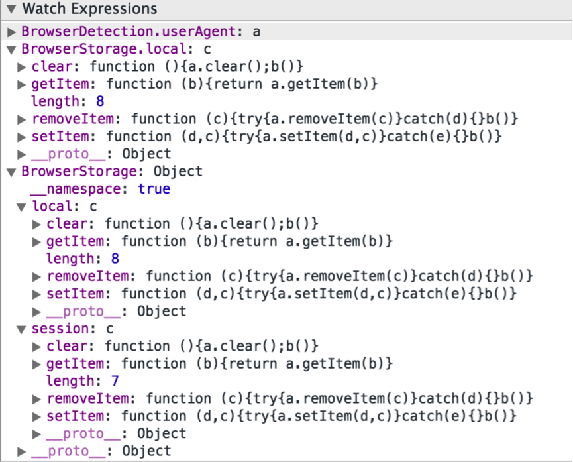Select setItem function text under session

tap(282, 416)
